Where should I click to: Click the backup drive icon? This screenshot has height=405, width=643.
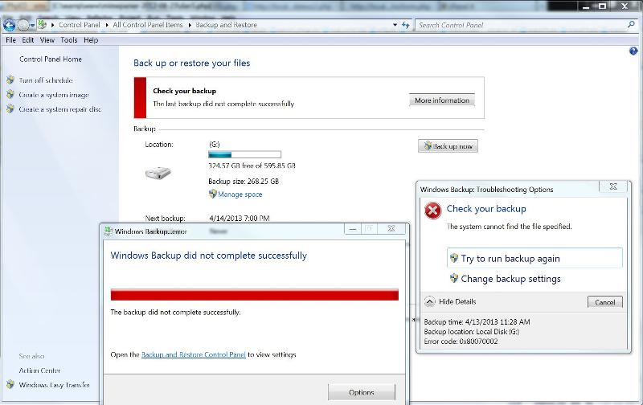158,173
